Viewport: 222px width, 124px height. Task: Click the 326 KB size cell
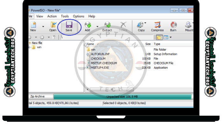coord(146,68)
